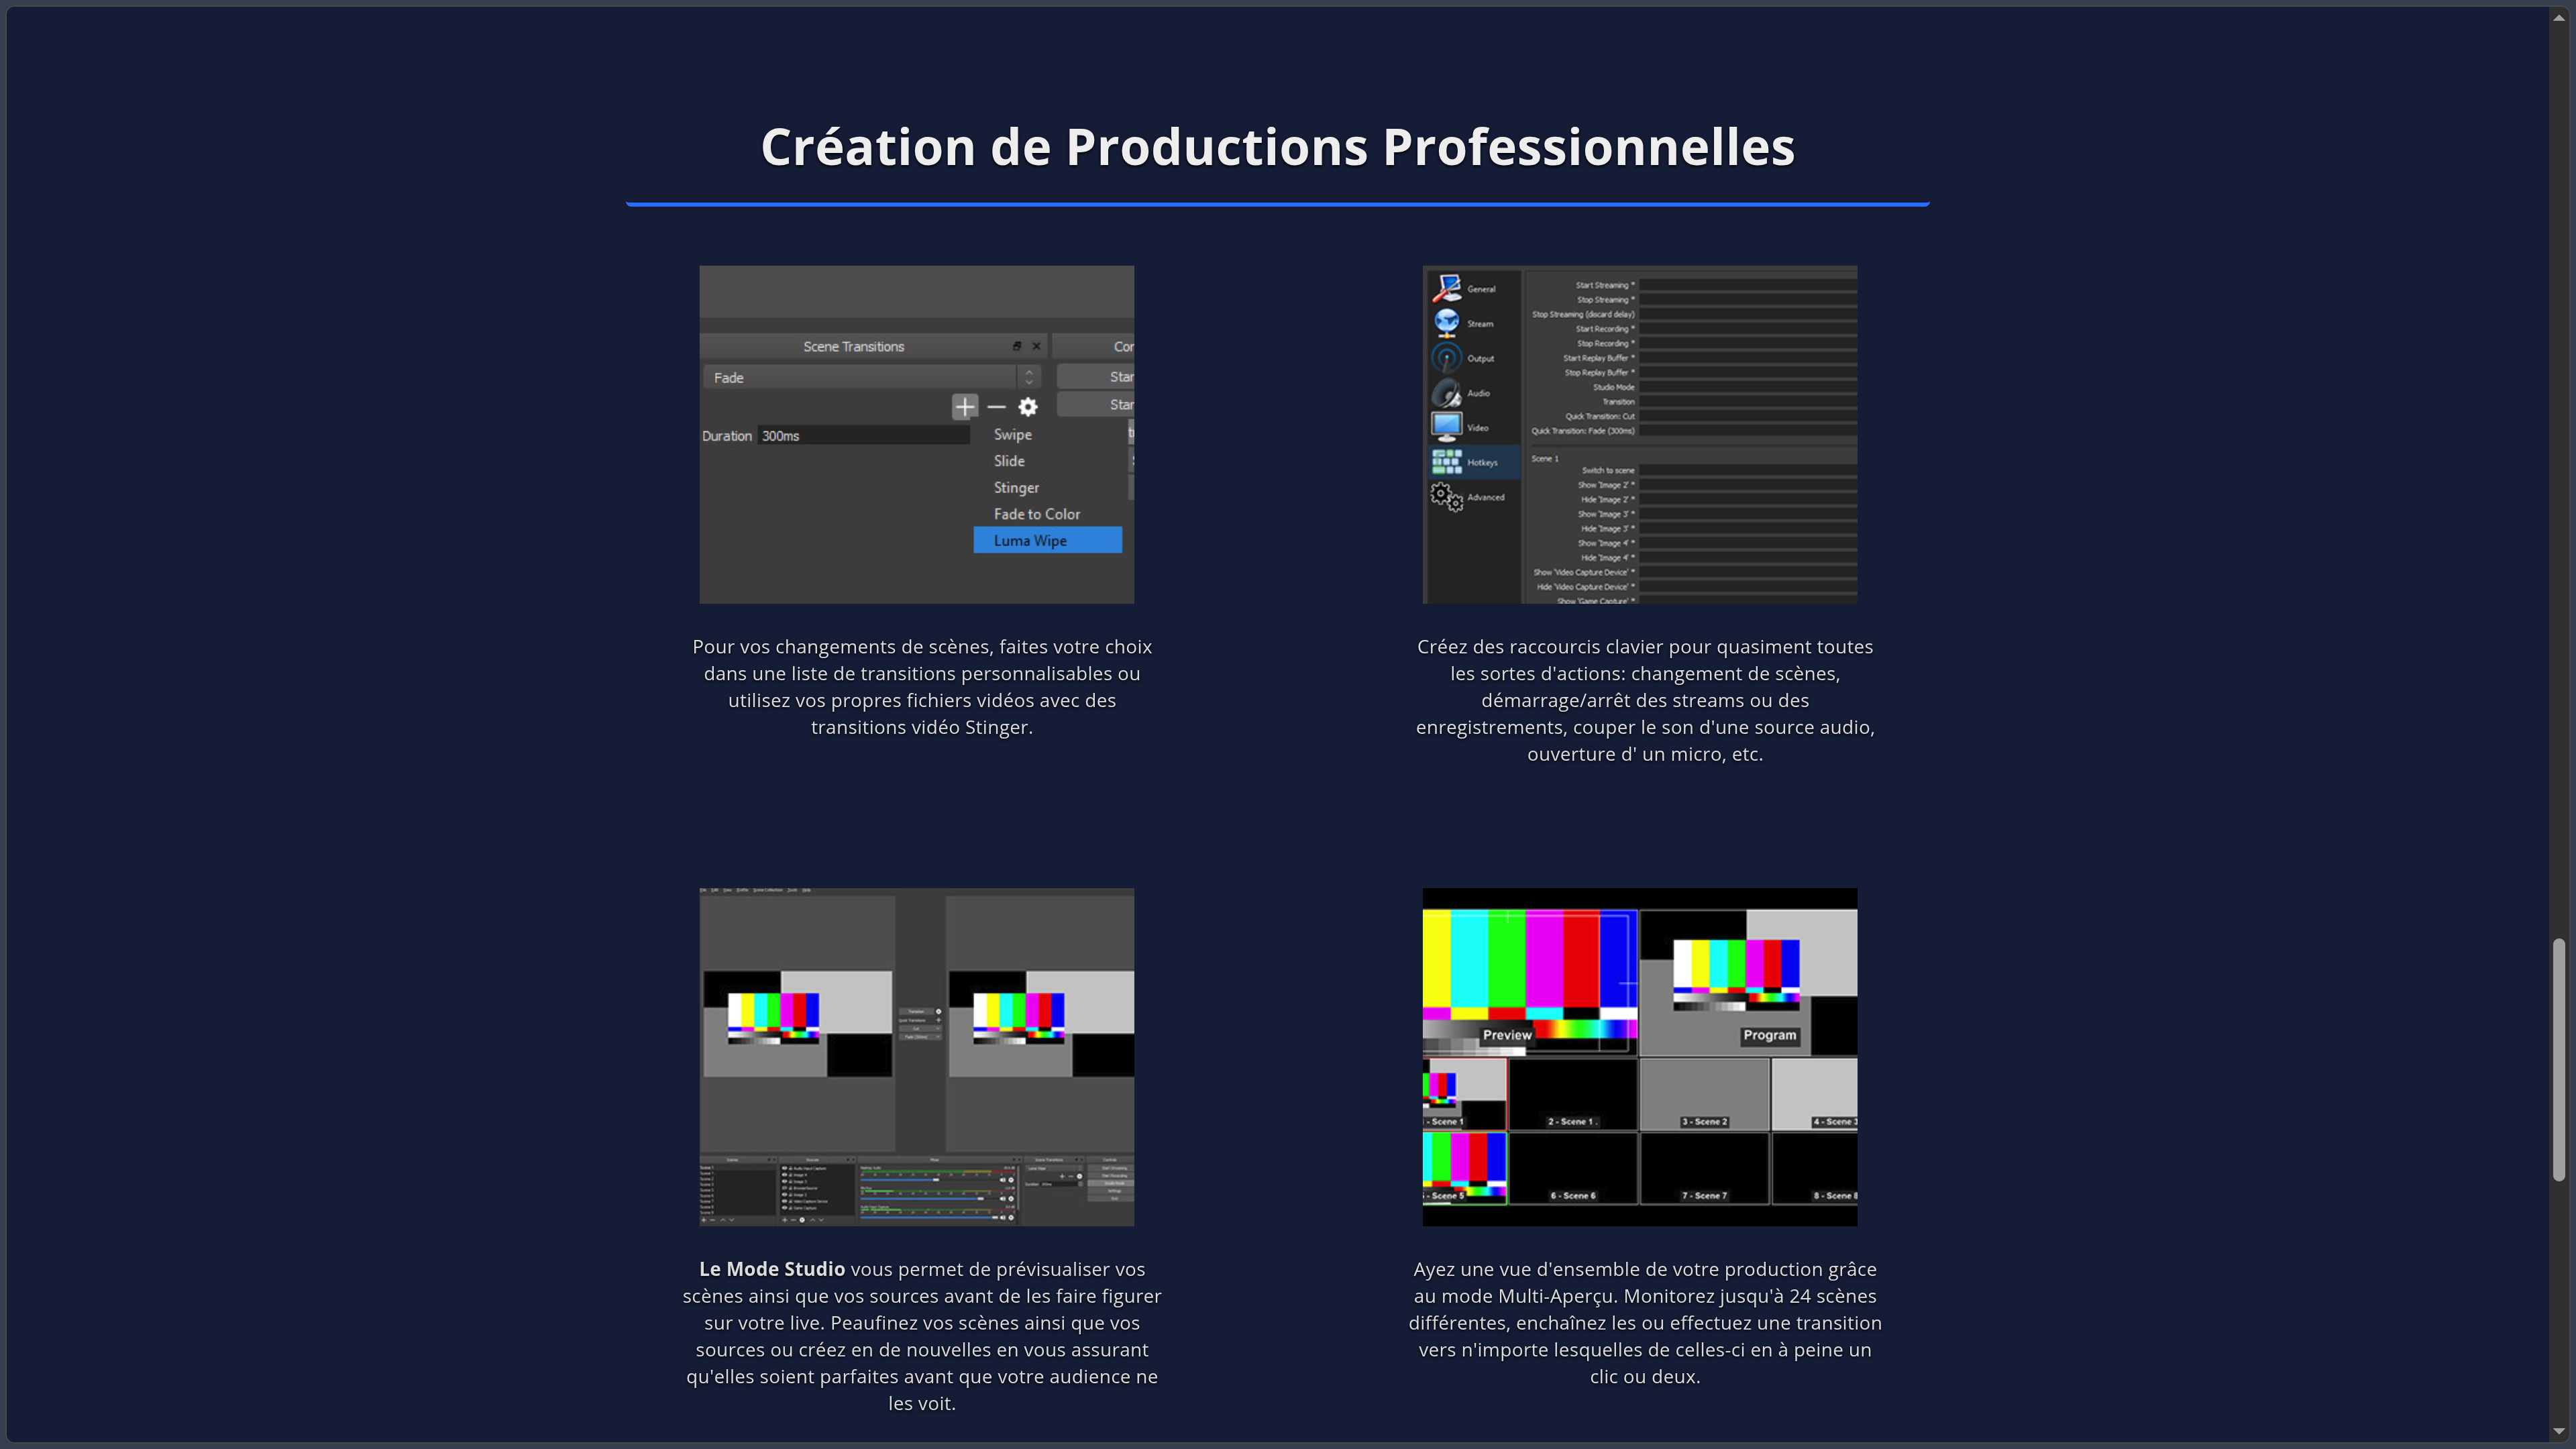The width and height of the screenshot is (2576, 1449).
Task: Choose Stinger from the transitions menu
Action: coord(1016,488)
